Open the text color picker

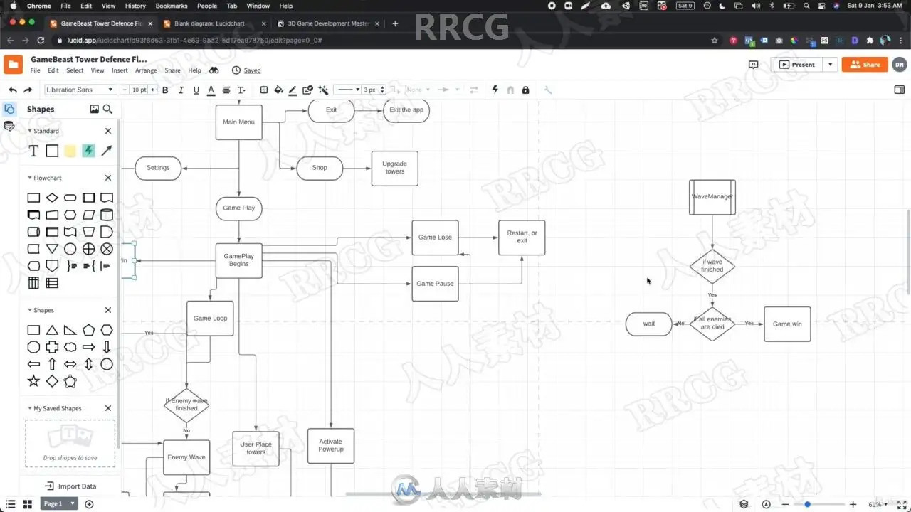tap(211, 90)
